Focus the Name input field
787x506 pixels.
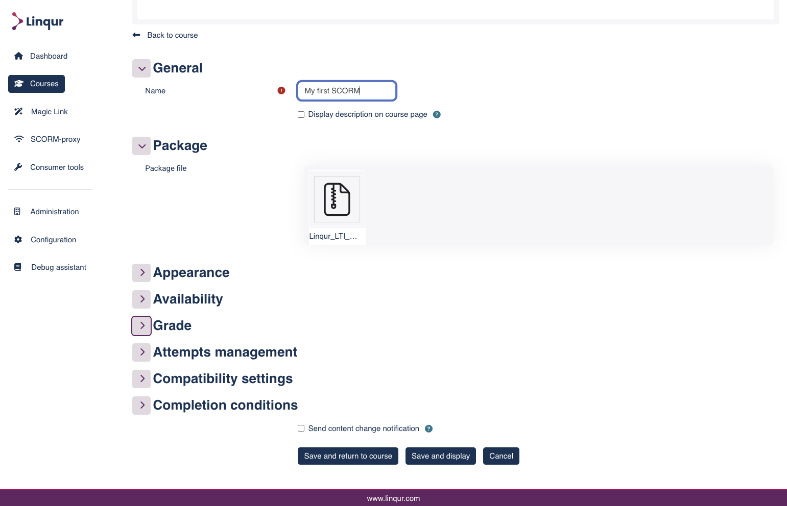click(x=347, y=91)
